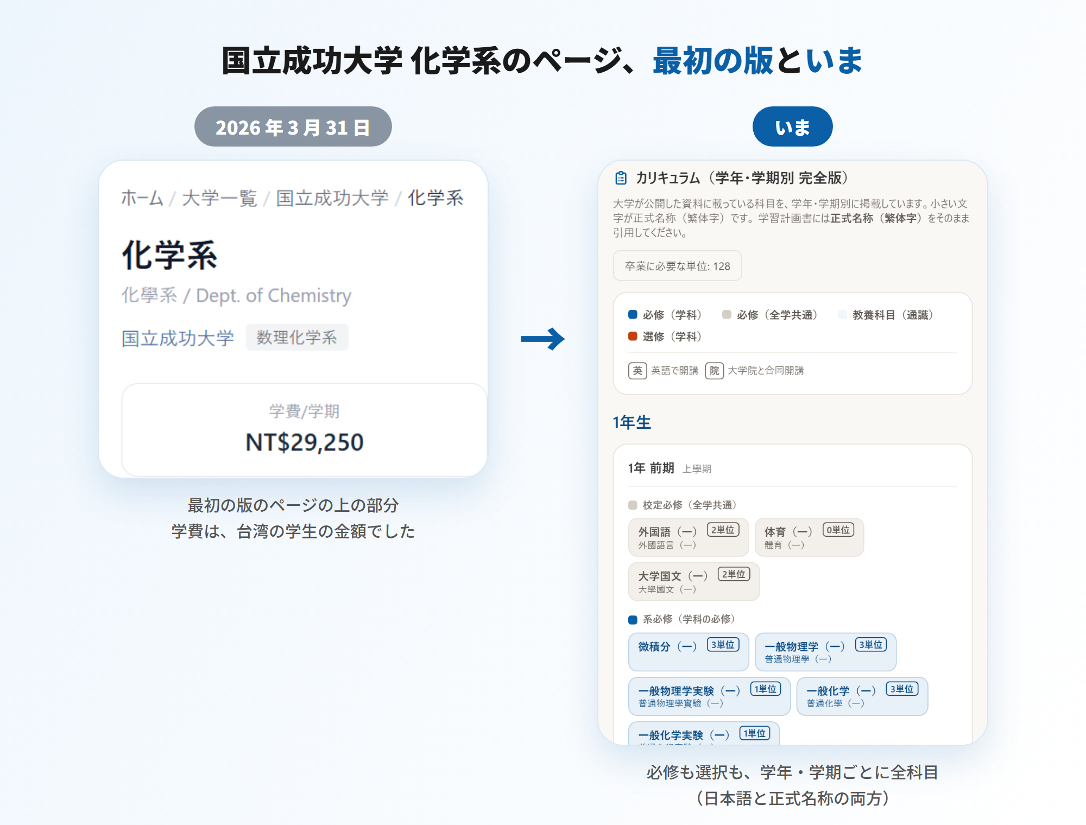Viewport: 1086px width, 825px height.
Task: Click the 校定必修（全学共通） group label
Action: pyautogui.click(x=690, y=505)
